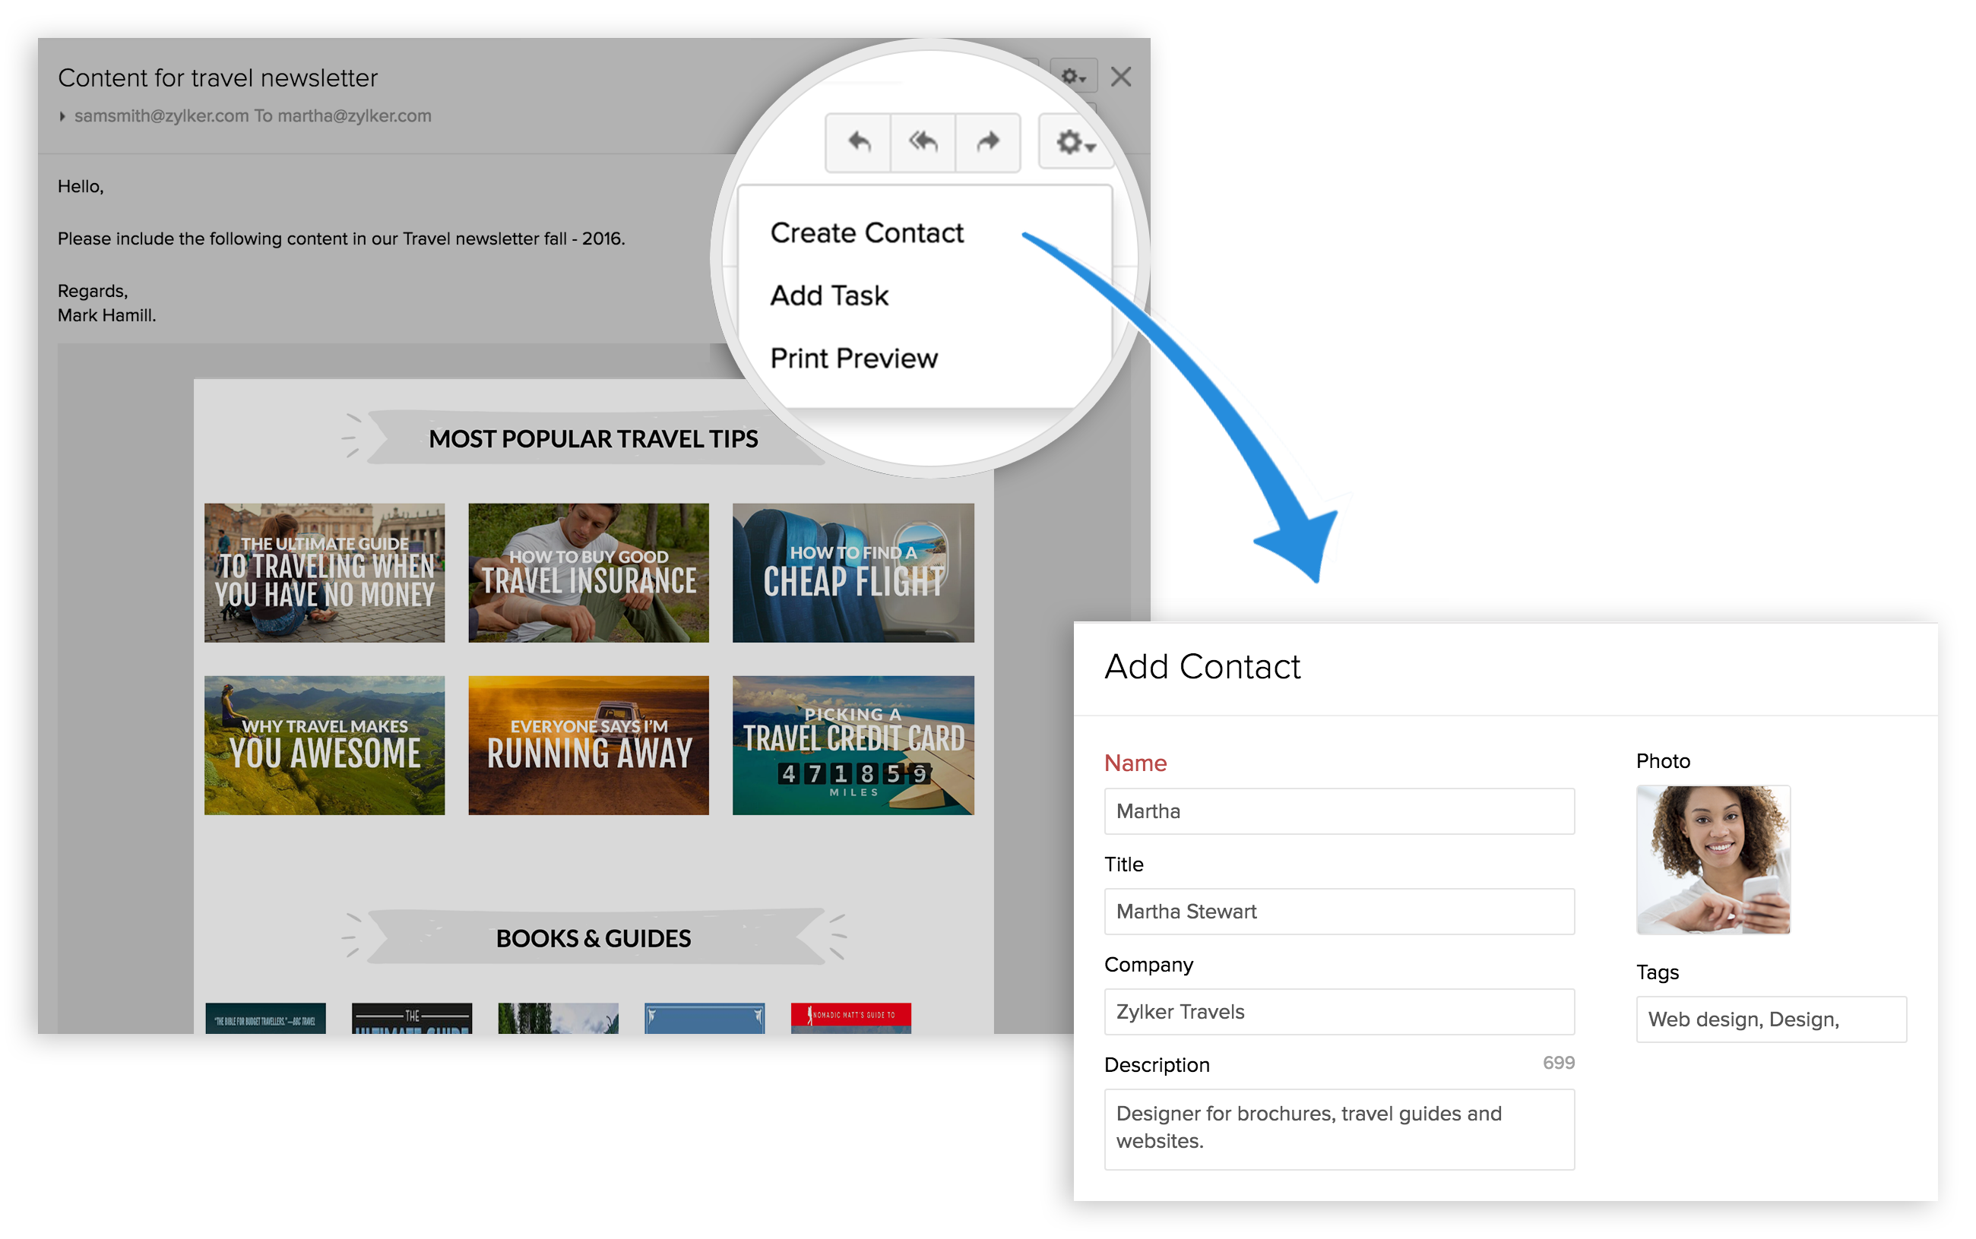Choose Print Preview from the menu
This screenshot has width=1976, height=1239.
pos(853,358)
